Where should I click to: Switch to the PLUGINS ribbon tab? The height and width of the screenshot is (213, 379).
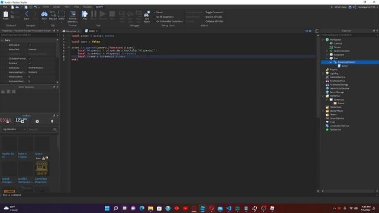[x=87, y=7]
